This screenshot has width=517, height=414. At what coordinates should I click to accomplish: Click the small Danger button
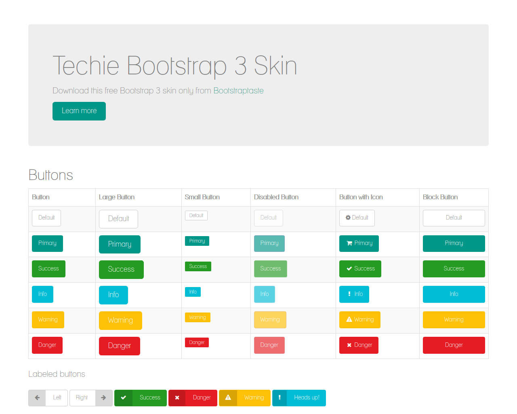coord(197,342)
